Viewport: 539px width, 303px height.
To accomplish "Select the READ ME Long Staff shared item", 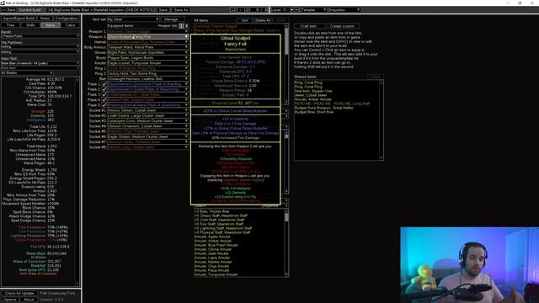I will [332, 104].
